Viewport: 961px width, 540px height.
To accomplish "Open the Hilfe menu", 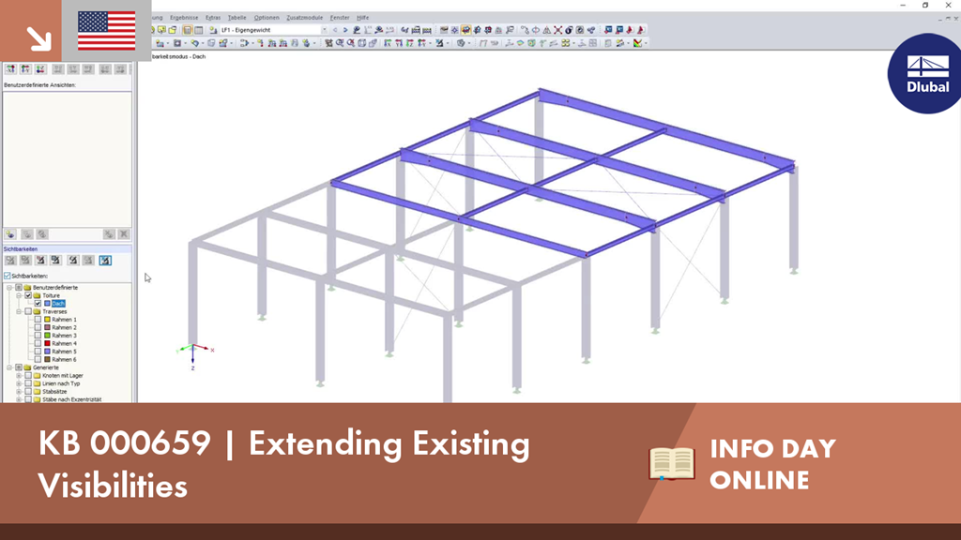I will click(363, 18).
